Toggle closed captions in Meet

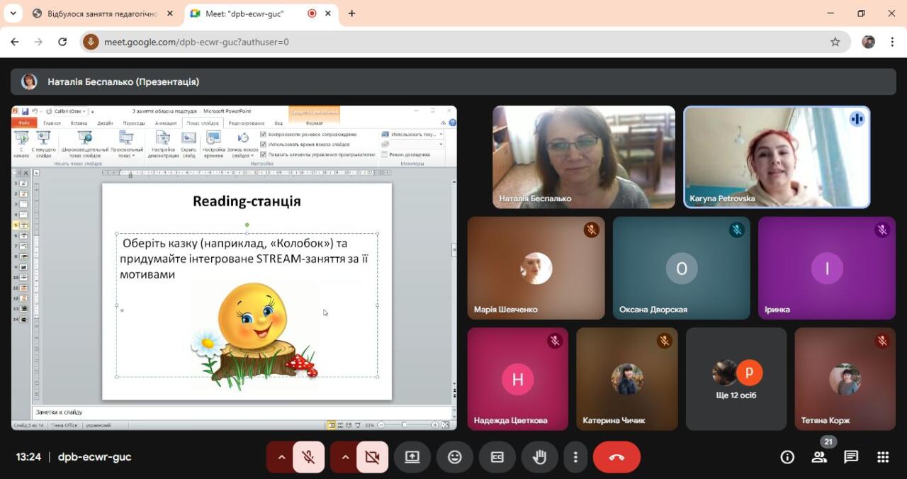[497, 457]
